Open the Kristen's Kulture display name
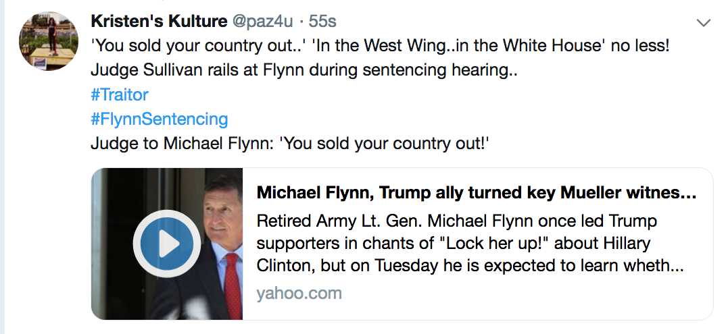Image resolution: width=726 pixels, height=334 pixels. click(159, 21)
